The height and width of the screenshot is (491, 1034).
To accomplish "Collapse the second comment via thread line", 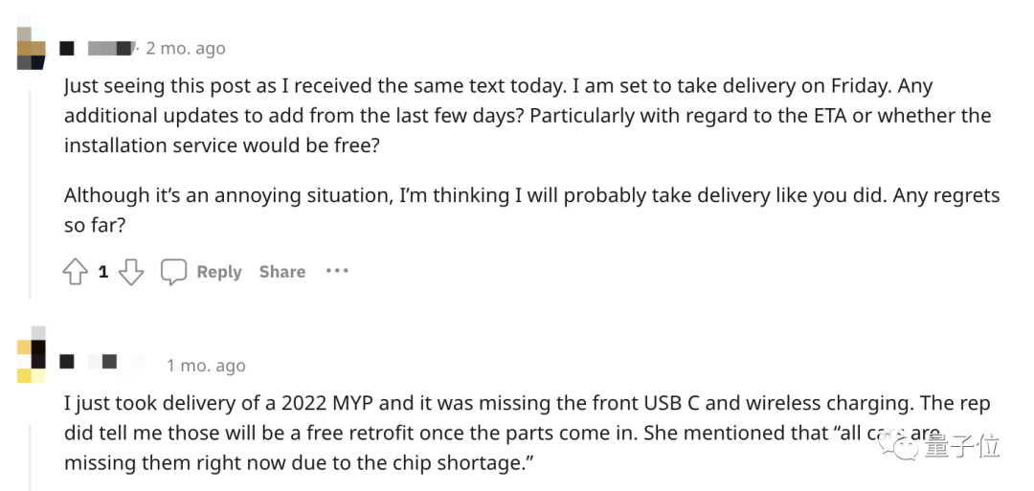I will click(30, 440).
